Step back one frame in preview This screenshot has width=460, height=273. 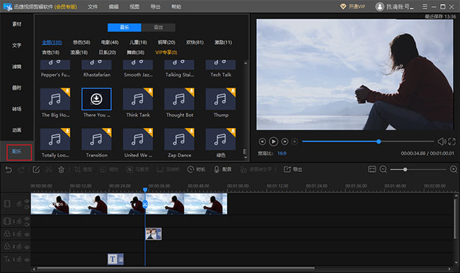(263, 141)
